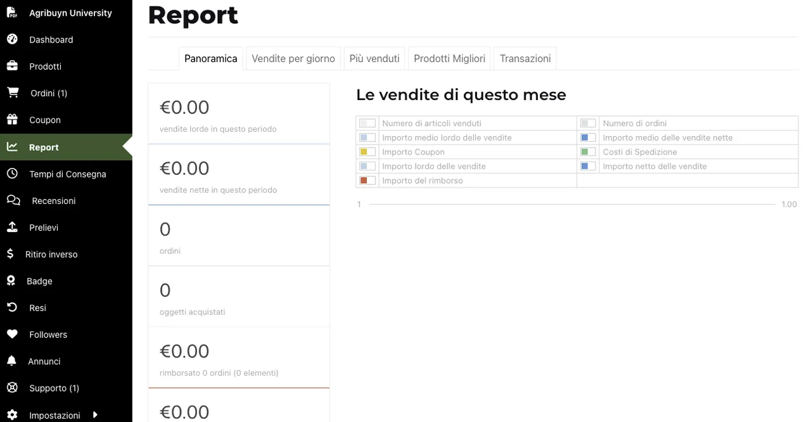Screen dimensions: 811x422
Task: Click the Ritiro inverso dollar icon
Action: coord(10,253)
